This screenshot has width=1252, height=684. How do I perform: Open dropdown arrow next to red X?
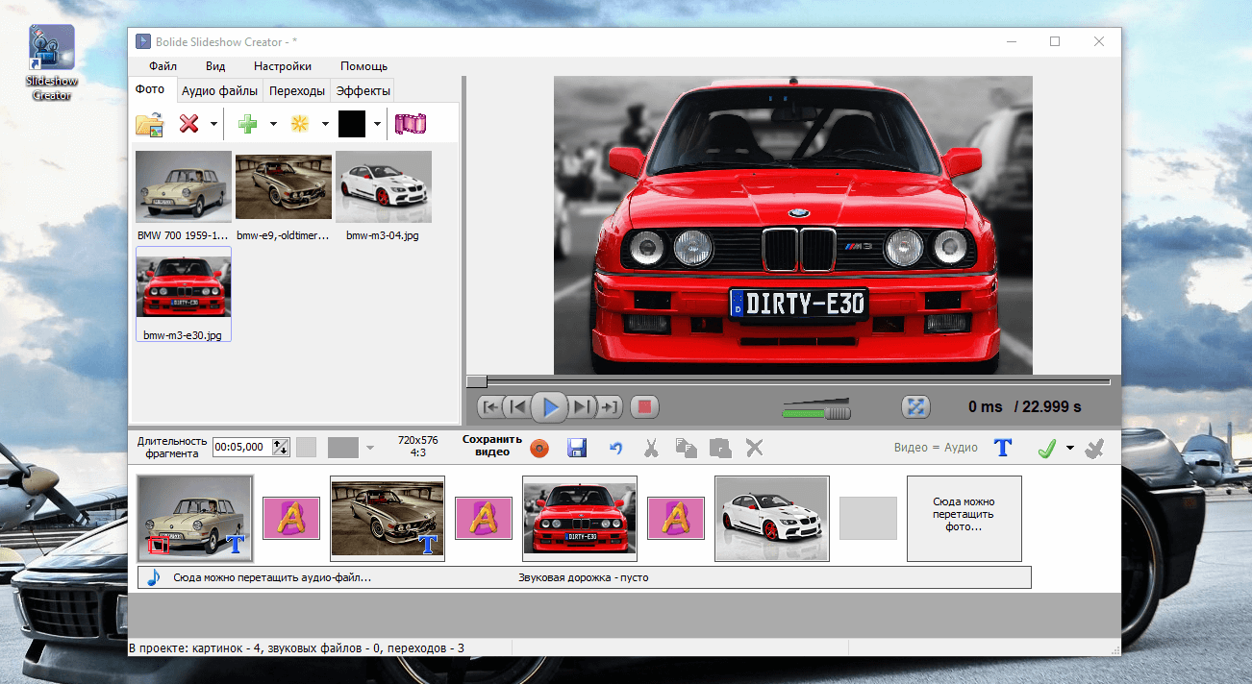point(213,124)
